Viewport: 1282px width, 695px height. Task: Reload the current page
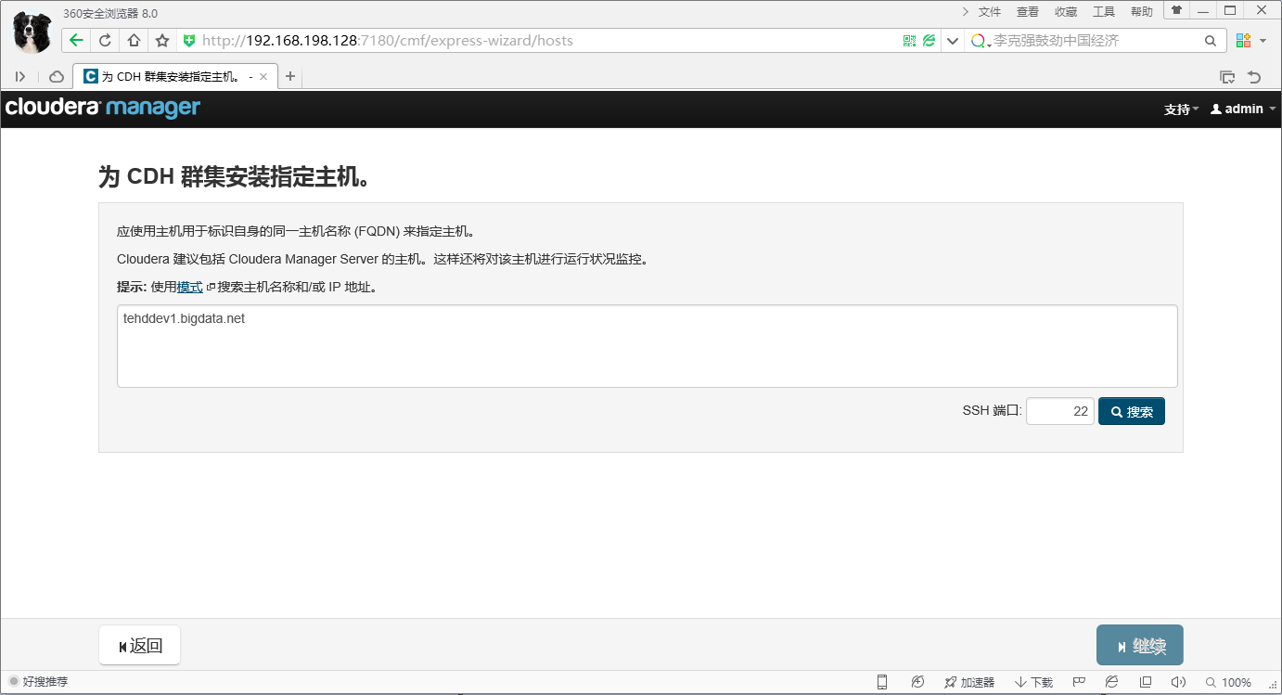[x=105, y=41]
